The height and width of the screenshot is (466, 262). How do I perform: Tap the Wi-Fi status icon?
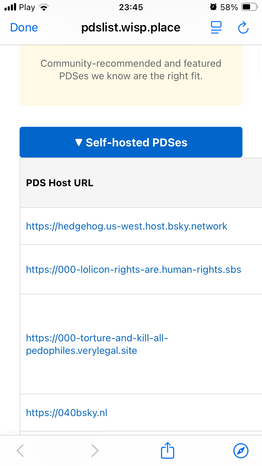44,7
